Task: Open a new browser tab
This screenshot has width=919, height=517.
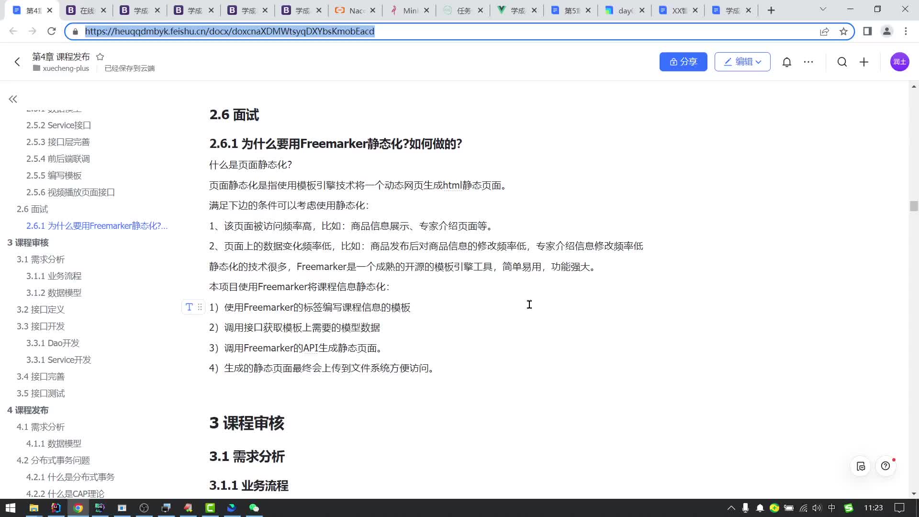Action: pos(771,10)
